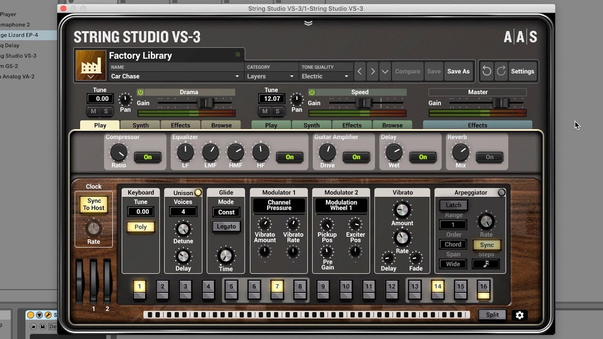
Task: Open the CATEGORY dropdown Layers
Action: pos(271,76)
